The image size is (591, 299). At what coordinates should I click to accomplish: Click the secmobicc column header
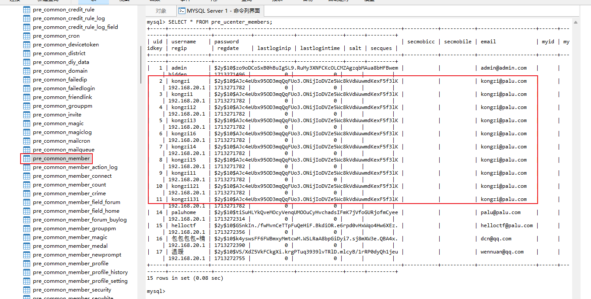pos(421,42)
